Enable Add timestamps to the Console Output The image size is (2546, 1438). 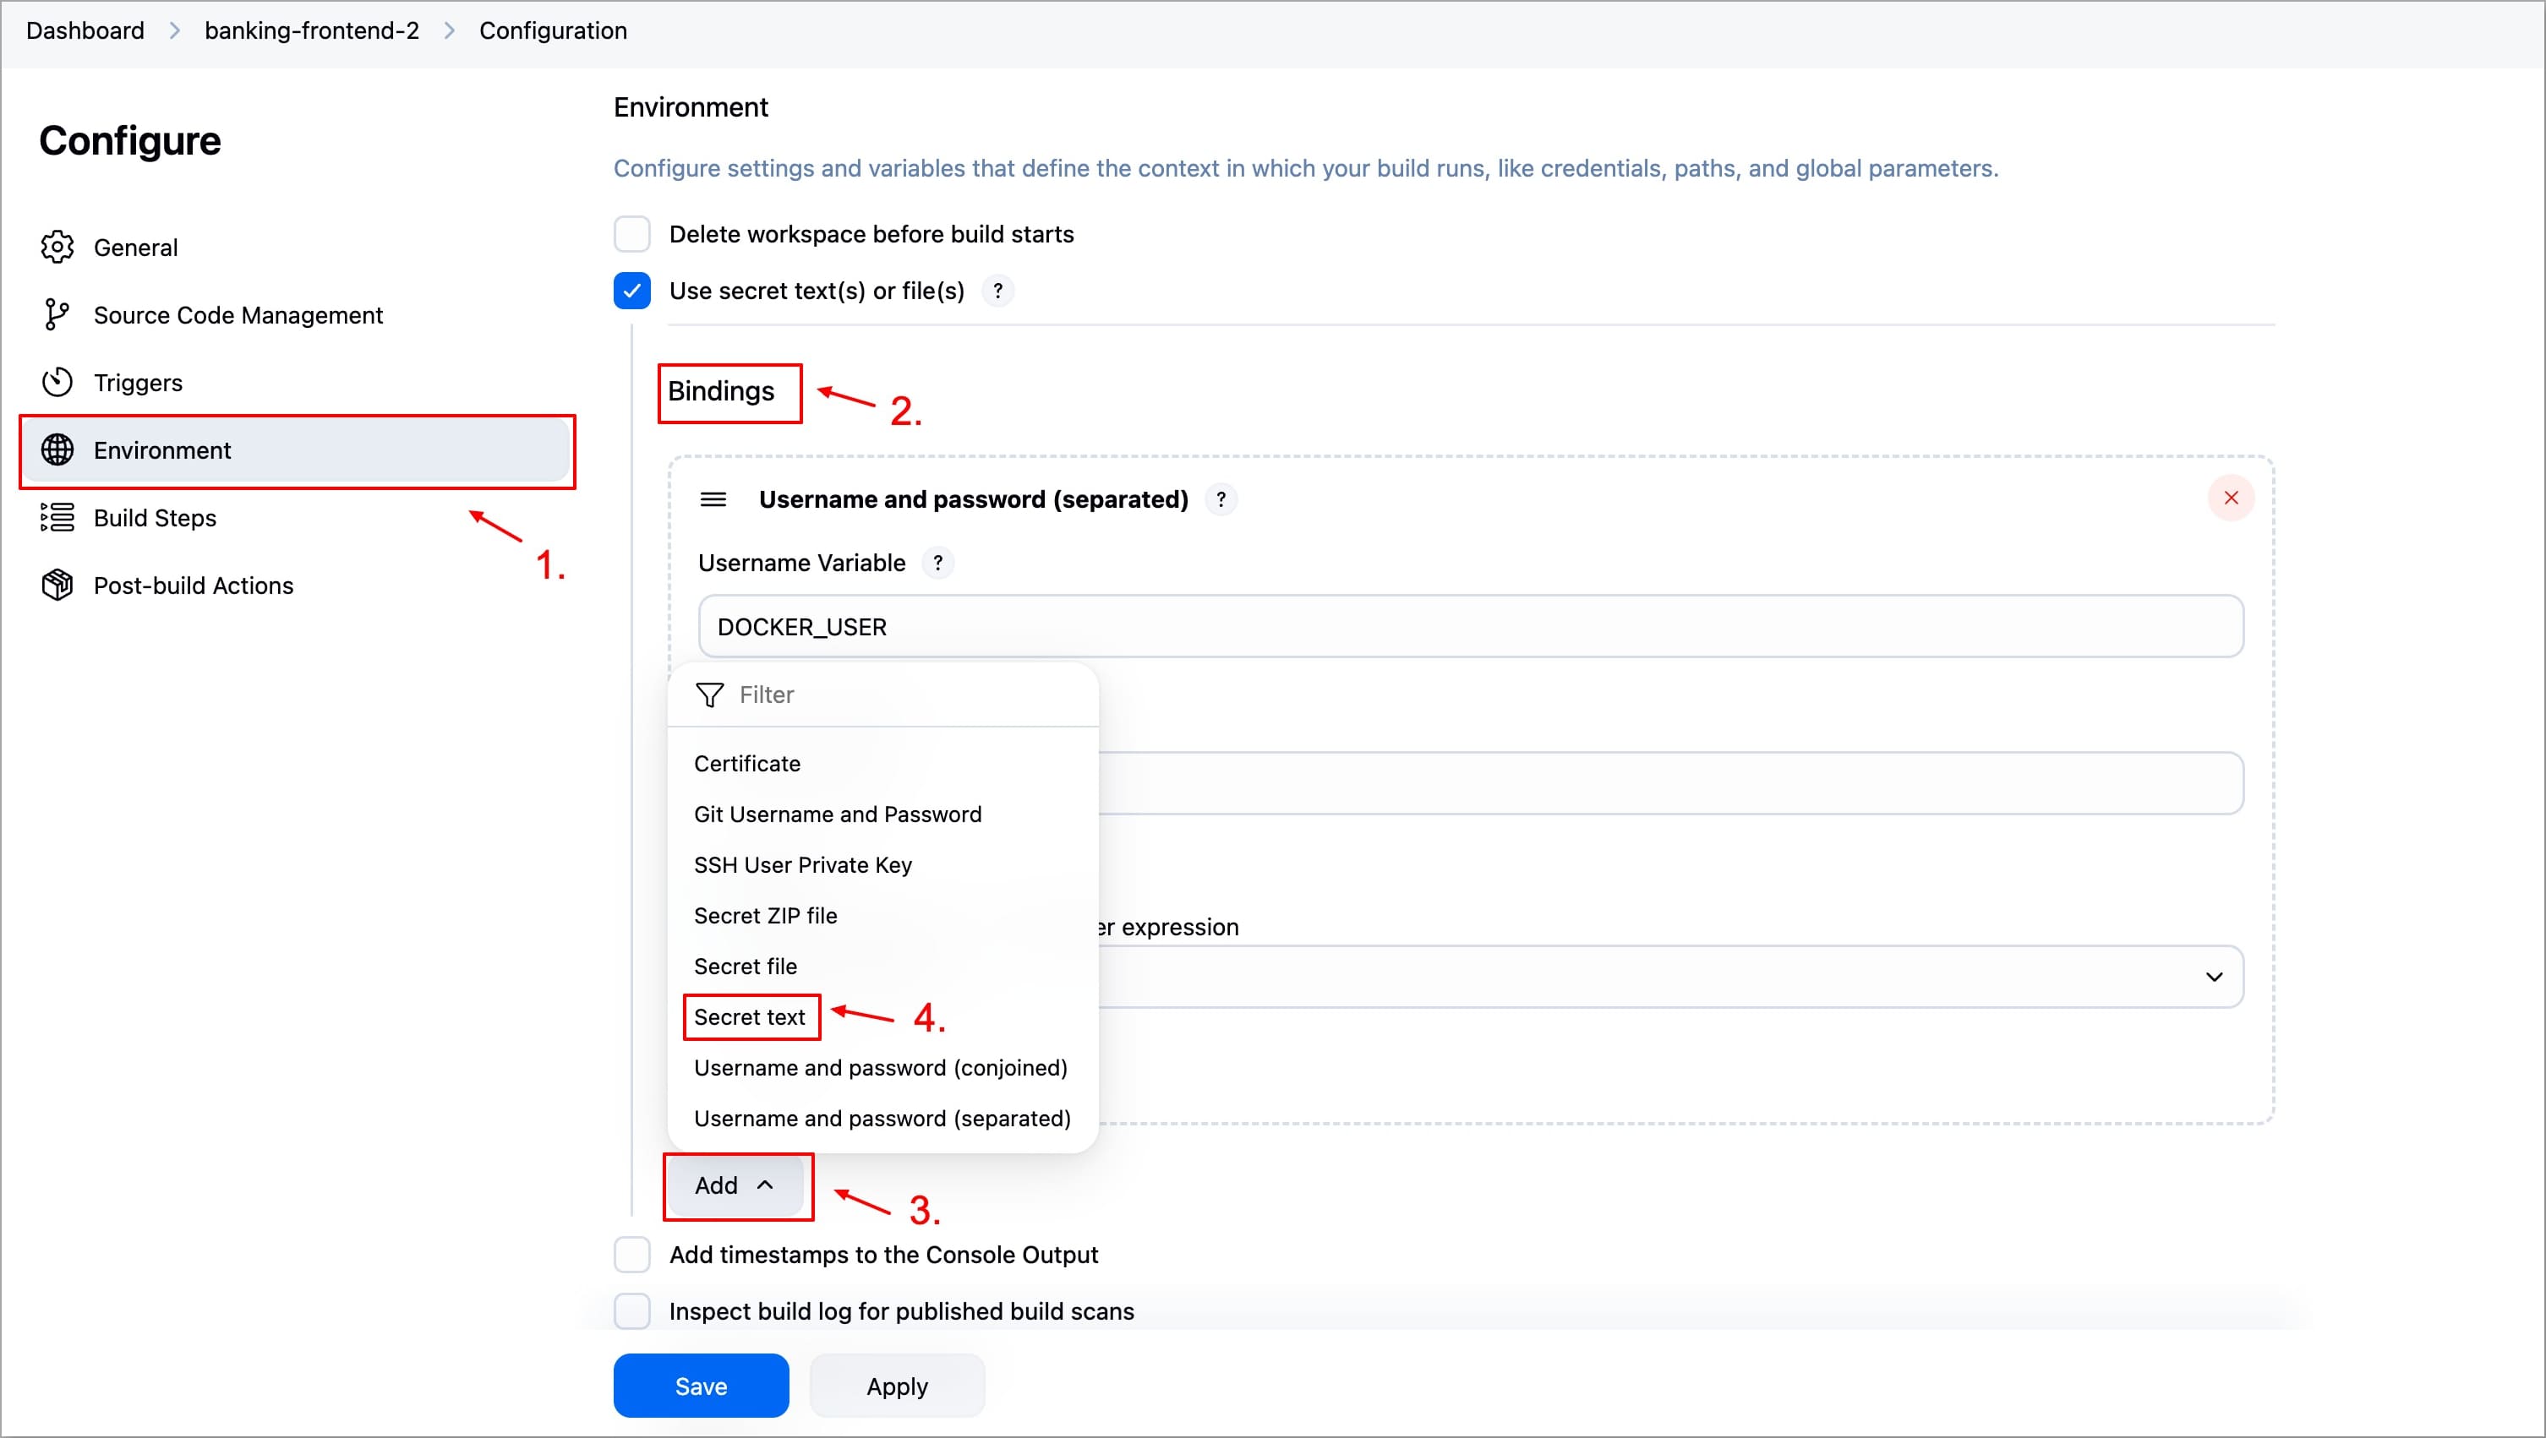coord(632,1255)
